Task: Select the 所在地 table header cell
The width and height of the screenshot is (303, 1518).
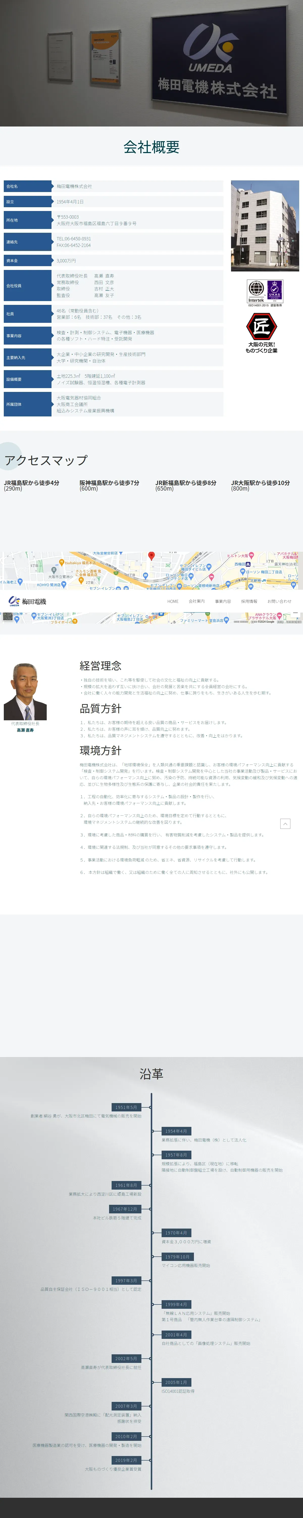Action: (28, 220)
